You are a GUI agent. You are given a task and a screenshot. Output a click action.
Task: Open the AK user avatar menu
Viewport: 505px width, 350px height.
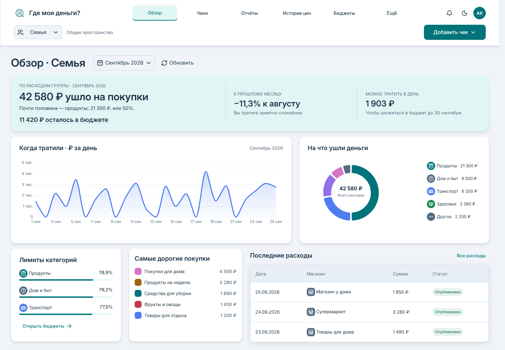pyautogui.click(x=480, y=13)
